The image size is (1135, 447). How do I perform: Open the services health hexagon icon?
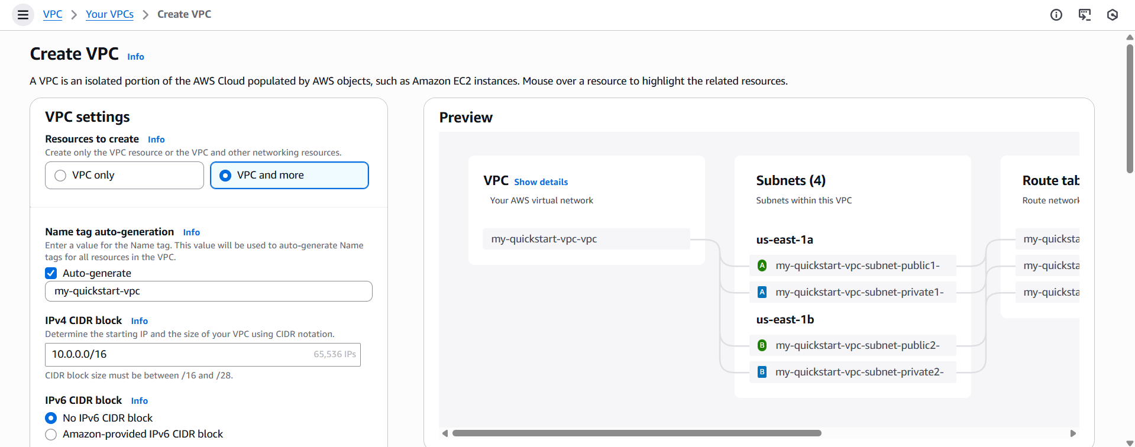pos(1113,15)
